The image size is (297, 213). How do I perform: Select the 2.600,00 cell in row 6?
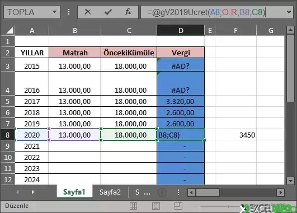pos(181,112)
